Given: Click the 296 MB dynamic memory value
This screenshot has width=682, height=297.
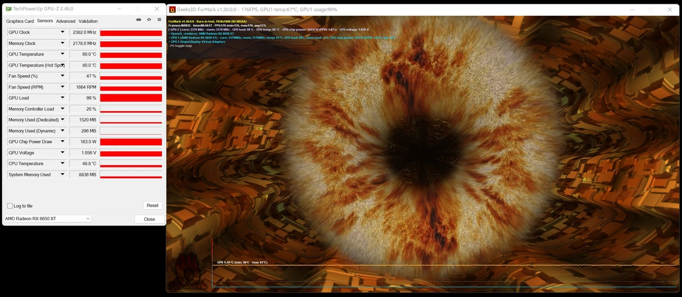Looking at the screenshot, I should click(x=84, y=131).
